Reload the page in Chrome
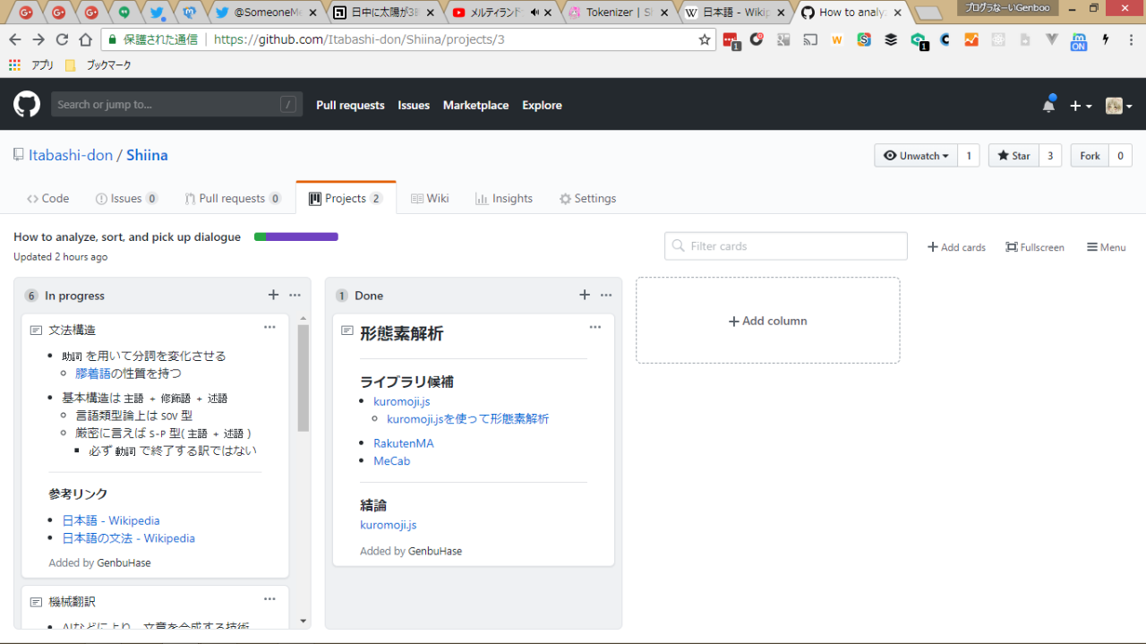 coord(62,39)
